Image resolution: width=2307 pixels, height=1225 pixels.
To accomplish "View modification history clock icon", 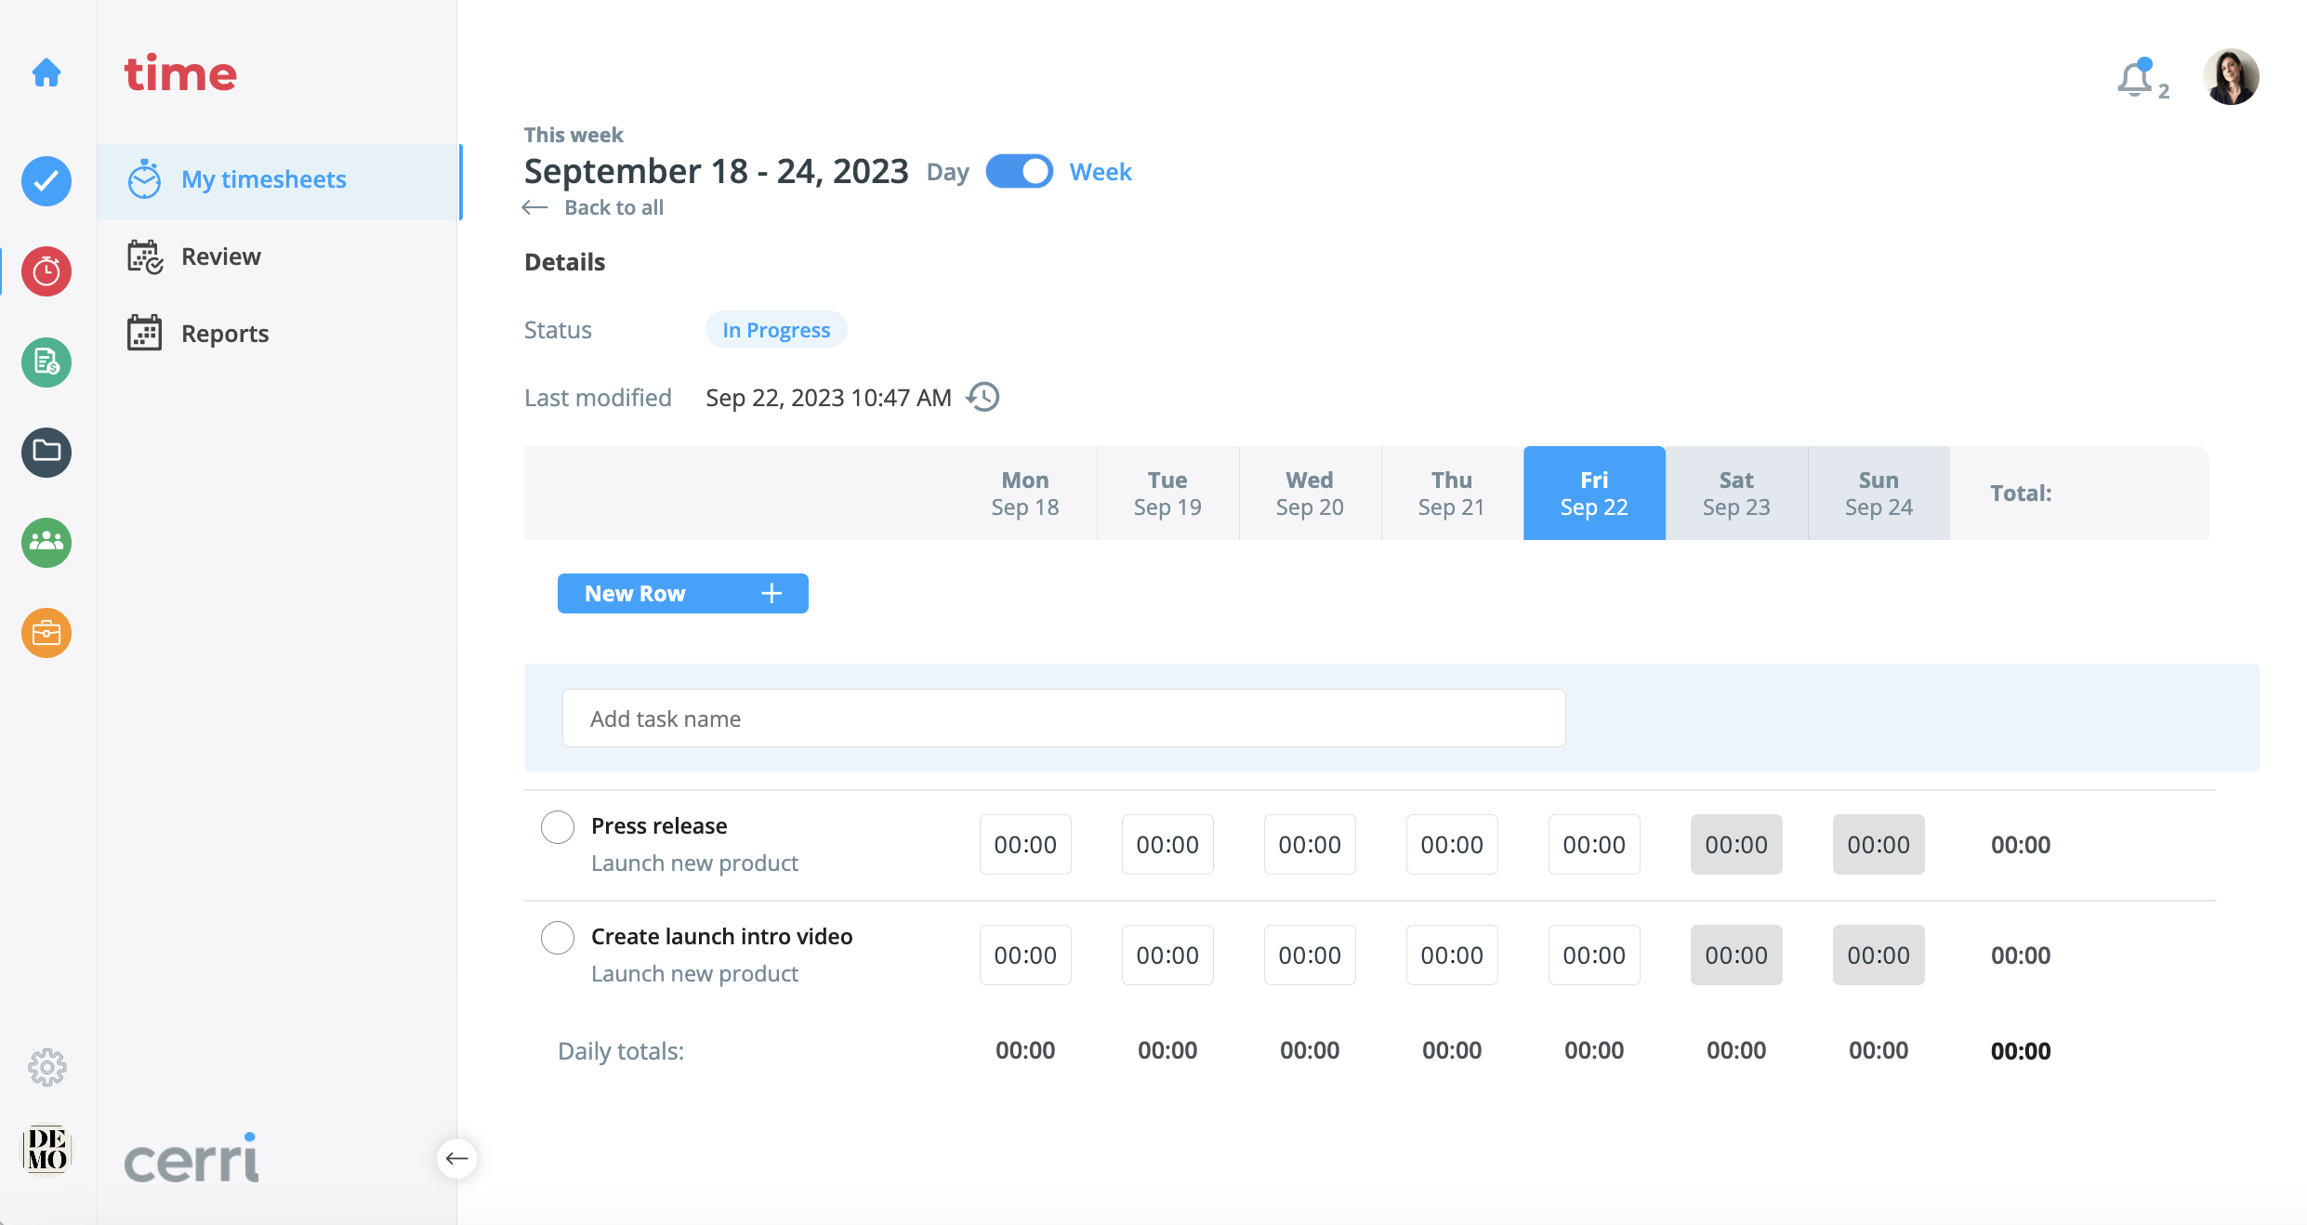I will pos(983,397).
